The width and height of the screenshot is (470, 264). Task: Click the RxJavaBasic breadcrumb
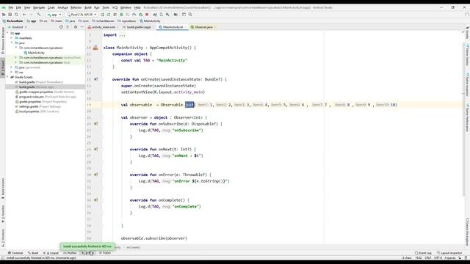(13, 21)
